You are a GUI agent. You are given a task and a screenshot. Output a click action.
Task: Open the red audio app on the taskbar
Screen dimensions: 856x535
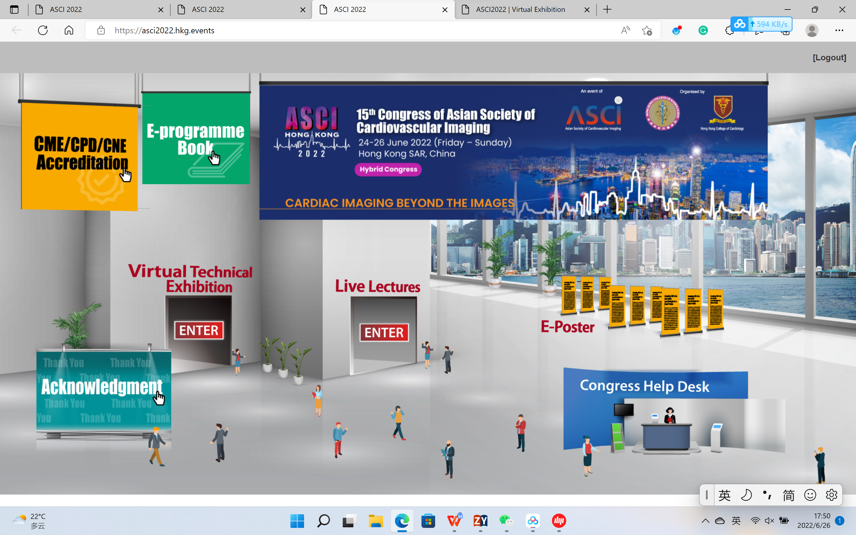tap(559, 521)
